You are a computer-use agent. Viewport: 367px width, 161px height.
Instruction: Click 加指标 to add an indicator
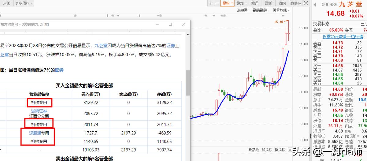coord(267,150)
